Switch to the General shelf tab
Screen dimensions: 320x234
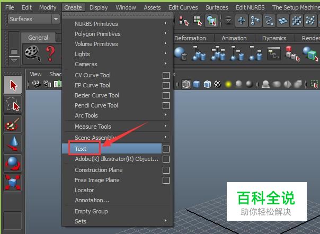[x=38, y=38]
